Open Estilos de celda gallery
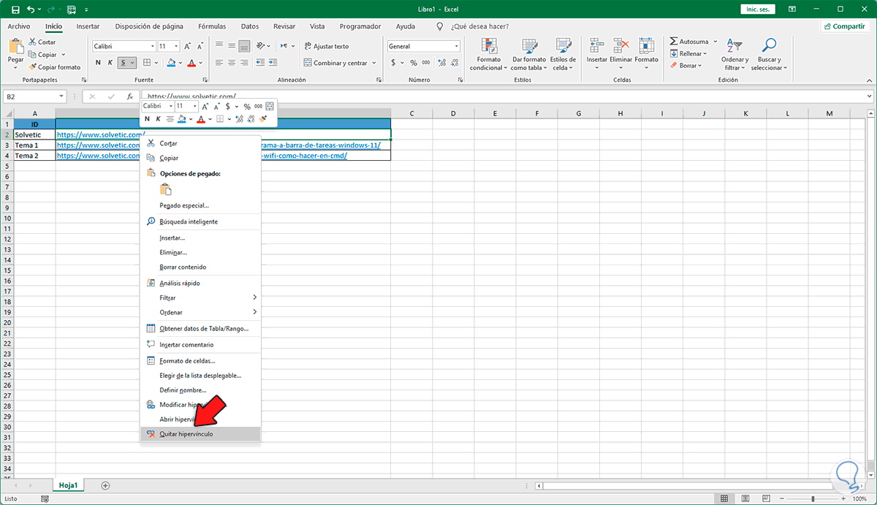 [x=563, y=55]
